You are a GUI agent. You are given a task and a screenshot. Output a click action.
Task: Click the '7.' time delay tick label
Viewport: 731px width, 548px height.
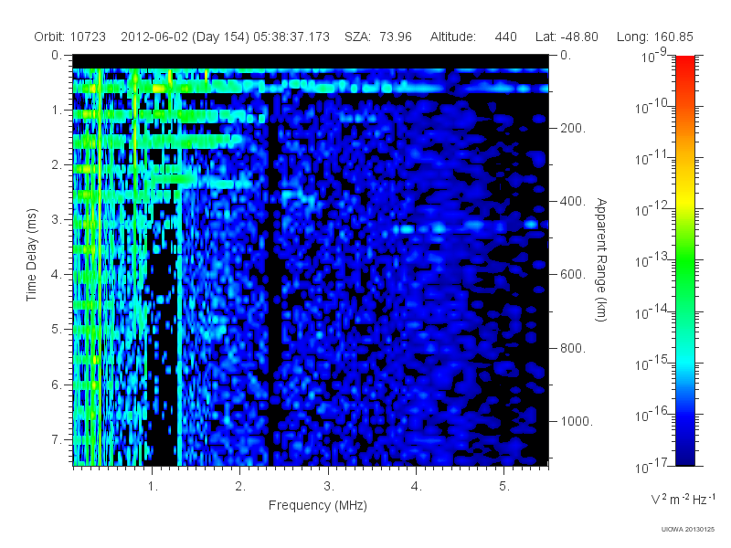(x=57, y=439)
